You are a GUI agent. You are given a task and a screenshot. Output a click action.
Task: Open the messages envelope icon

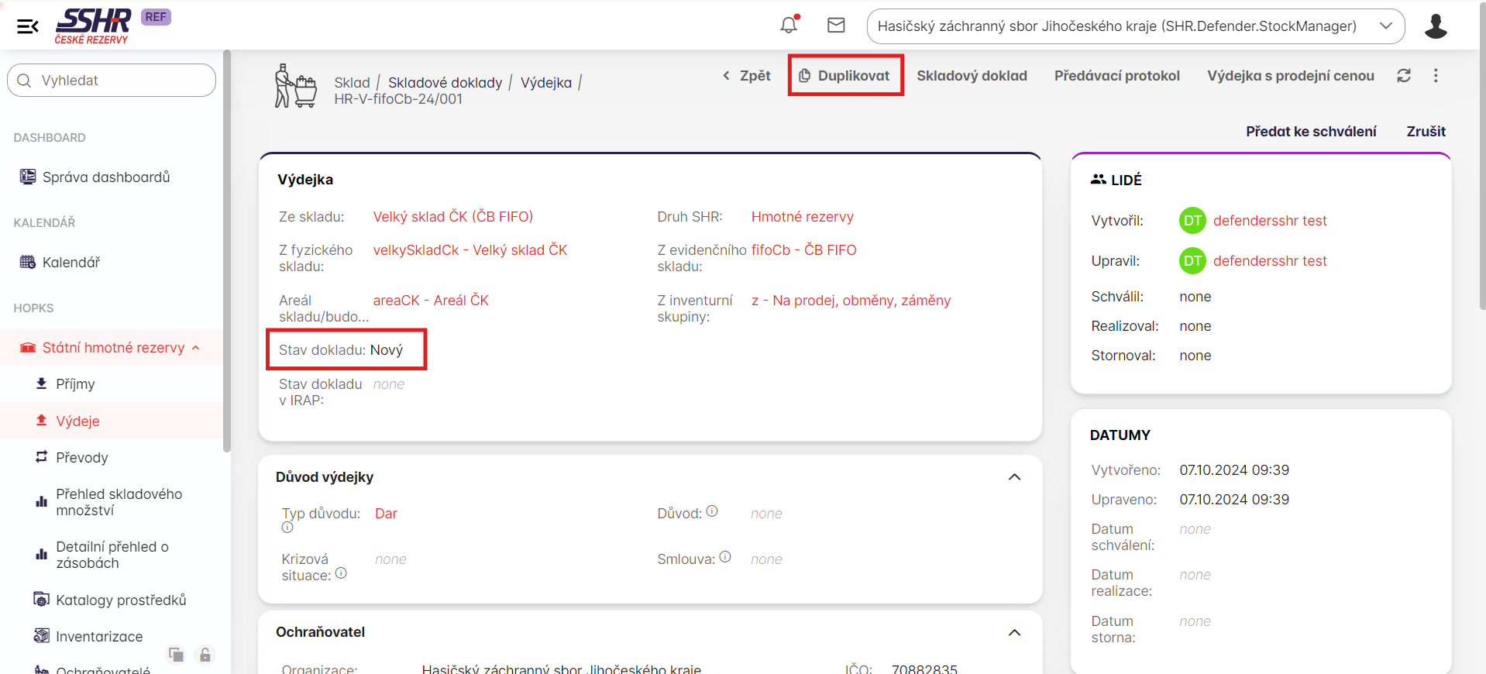click(x=836, y=26)
